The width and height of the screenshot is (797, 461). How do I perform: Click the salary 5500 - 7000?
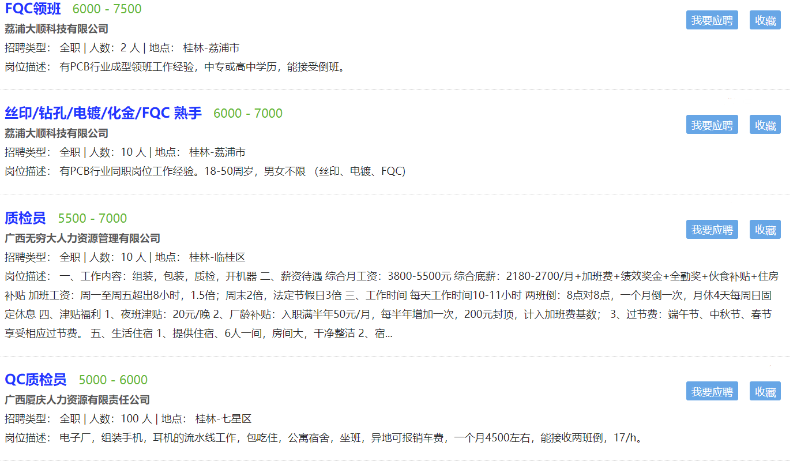[x=93, y=219]
